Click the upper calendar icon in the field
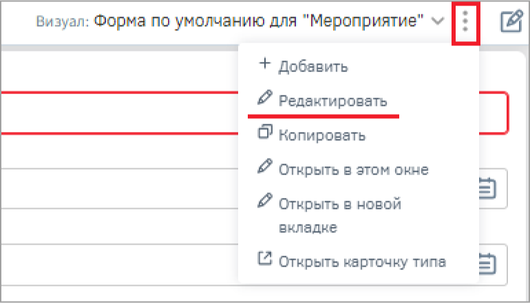Viewport: 530px width, 303px height. click(488, 188)
